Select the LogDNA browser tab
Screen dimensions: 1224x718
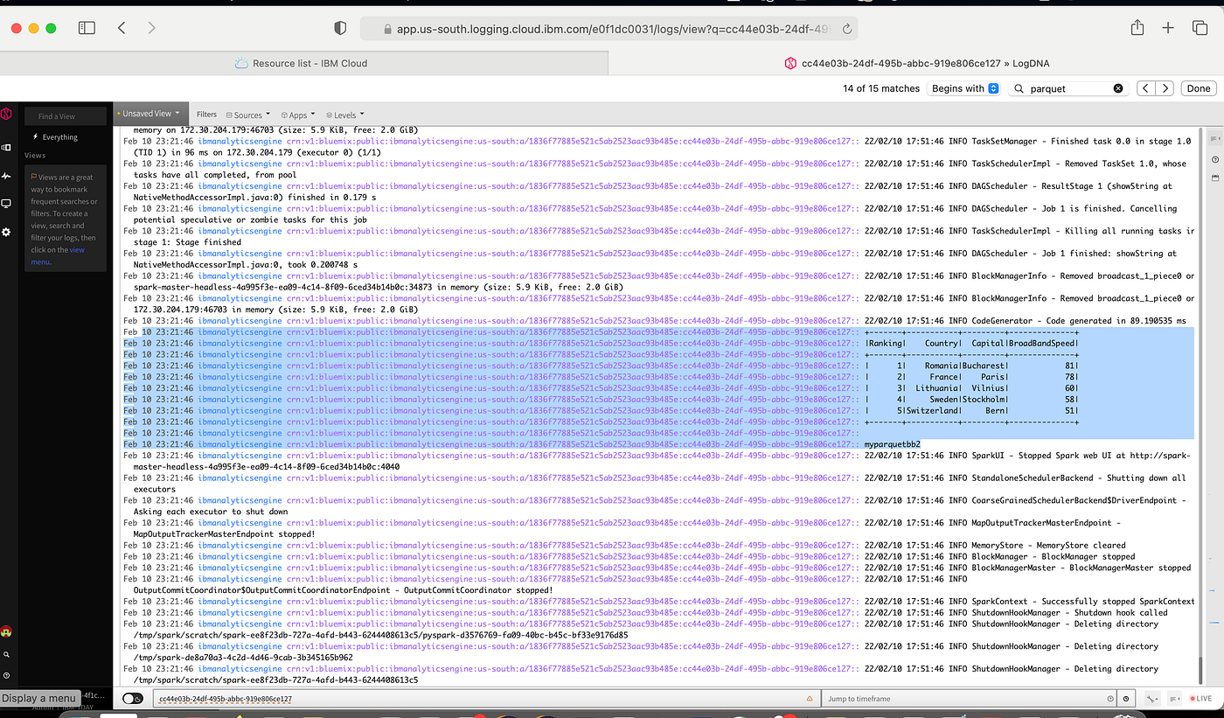coord(915,63)
